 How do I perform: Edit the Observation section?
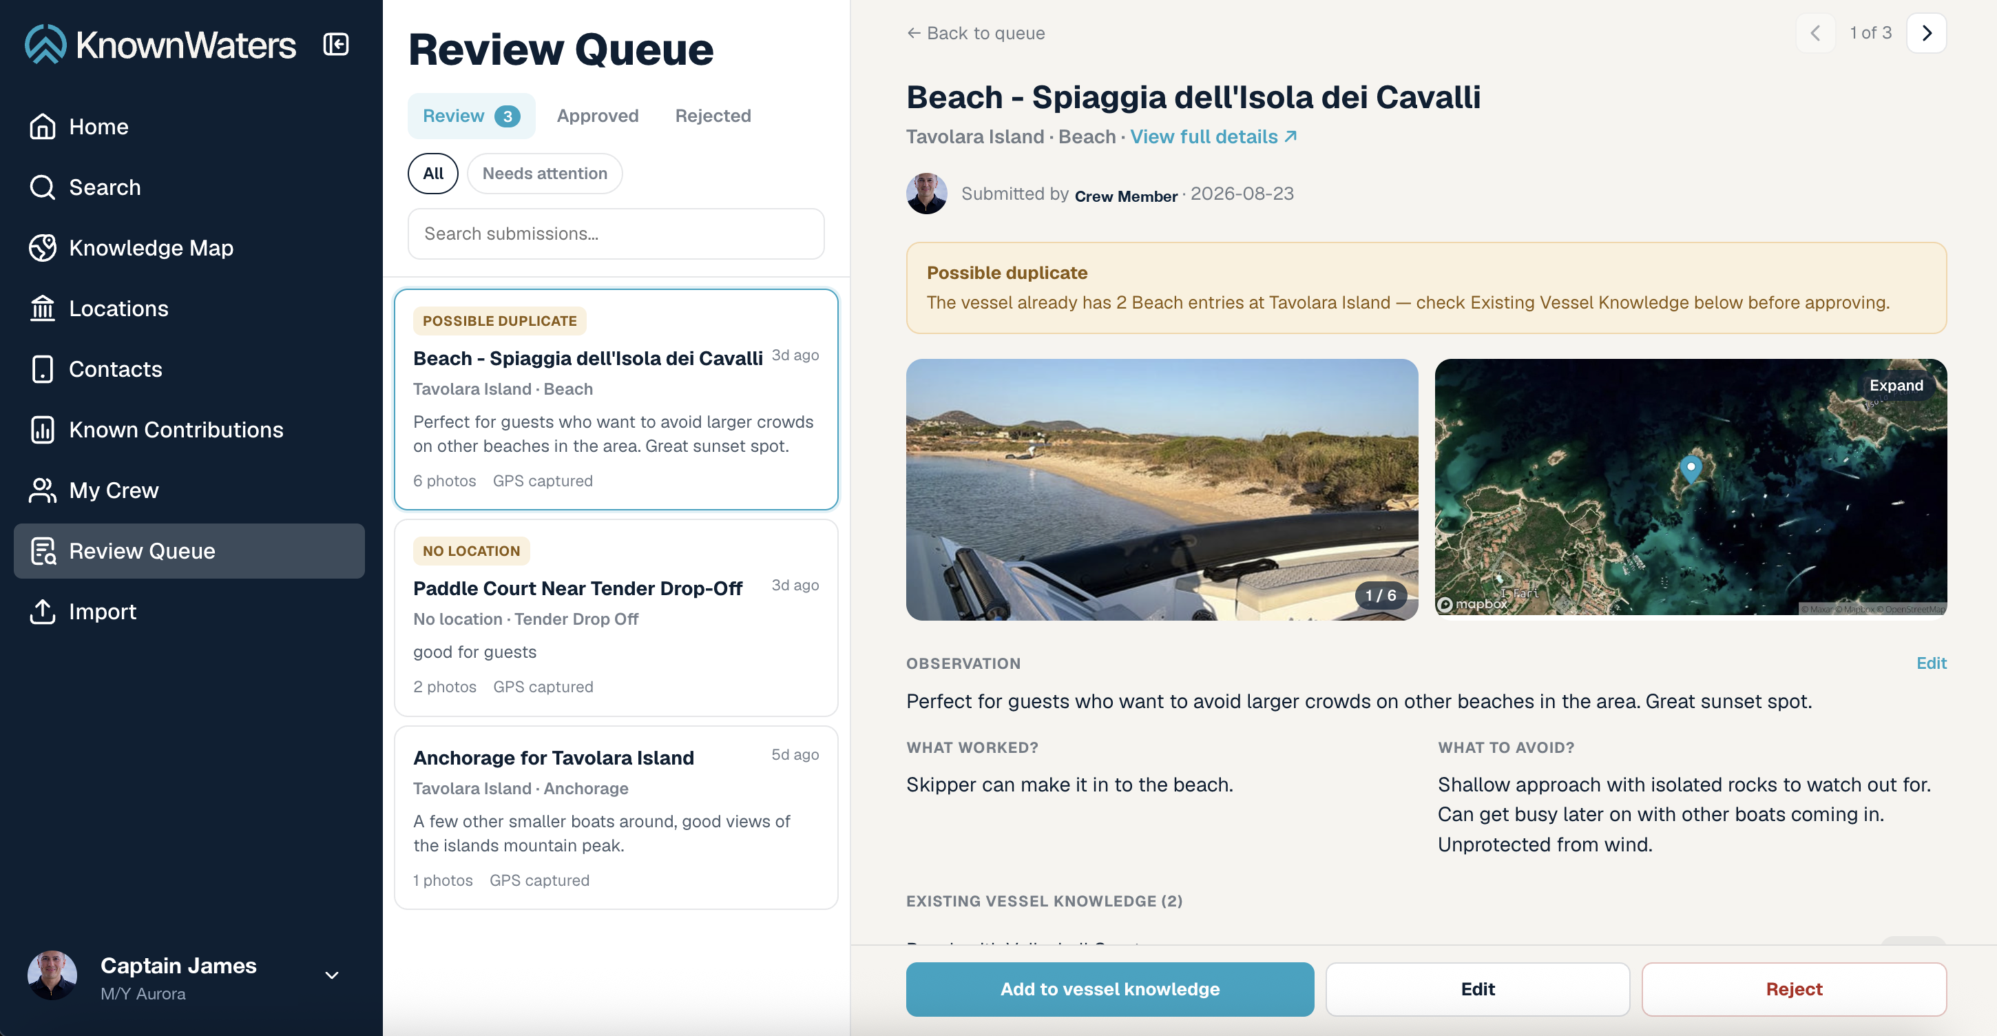pos(1931,663)
